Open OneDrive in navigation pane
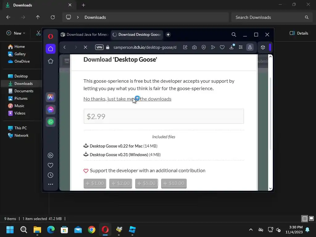Screen dimensions: 316x237 click(x=22, y=61)
